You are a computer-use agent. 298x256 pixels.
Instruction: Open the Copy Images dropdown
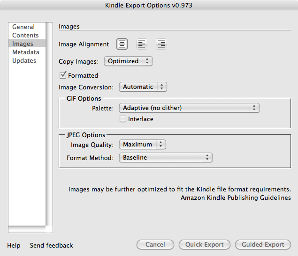[x=128, y=61]
